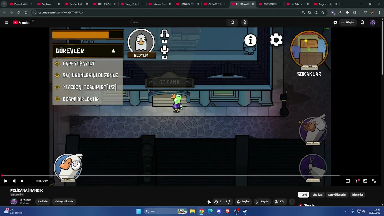Share the video via Paylaş
The image size is (384, 216).
point(243,202)
